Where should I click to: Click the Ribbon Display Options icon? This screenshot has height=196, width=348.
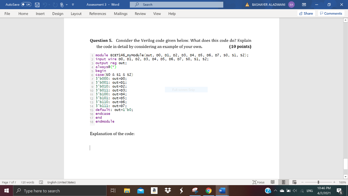pos(304,4)
